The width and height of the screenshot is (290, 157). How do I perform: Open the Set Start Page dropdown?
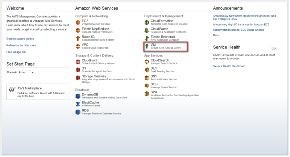click(20, 72)
